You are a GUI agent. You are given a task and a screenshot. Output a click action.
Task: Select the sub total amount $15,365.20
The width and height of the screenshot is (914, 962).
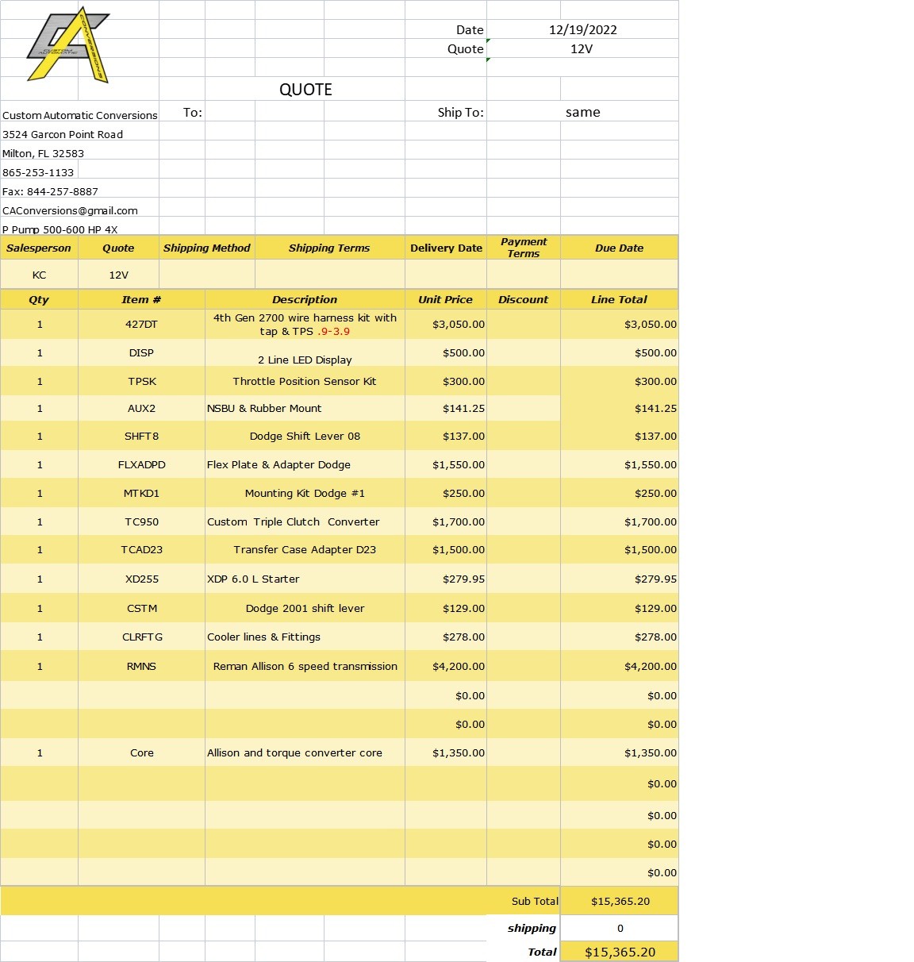click(619, 901)
